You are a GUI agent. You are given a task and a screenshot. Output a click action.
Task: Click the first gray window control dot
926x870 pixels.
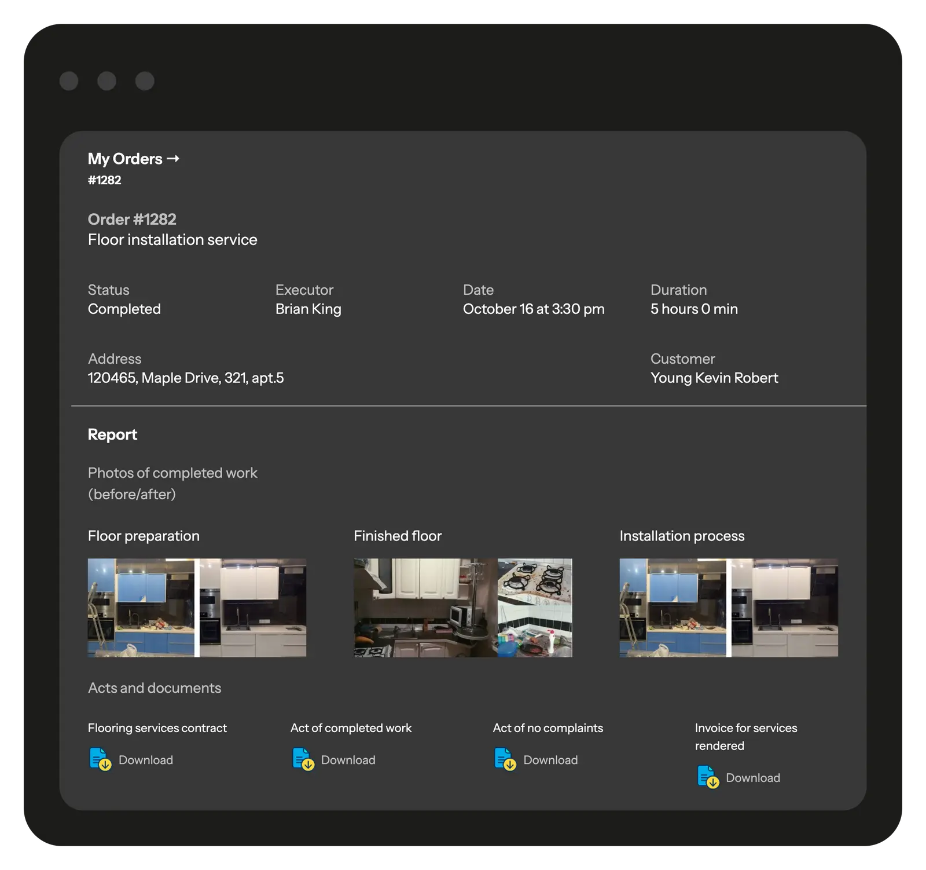(x=69, y=81)
